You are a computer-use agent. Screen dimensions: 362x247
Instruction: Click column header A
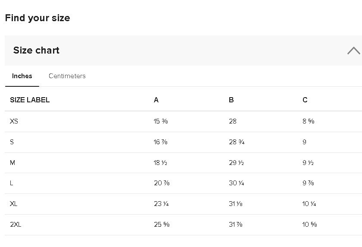(156, 100)
